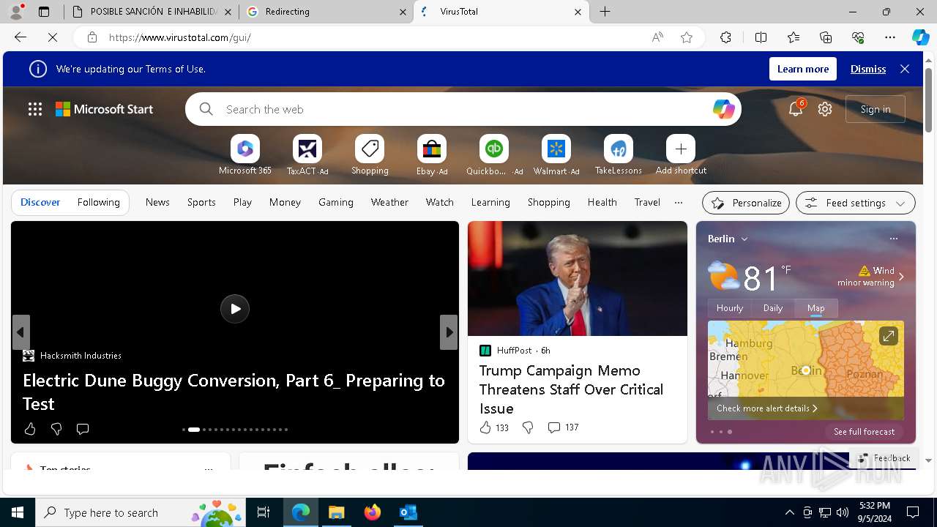Open comments on the Dune Buggy video

point(83,429)
